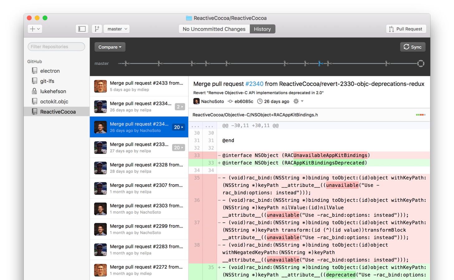Click the Pull Request button
Image resolution: width=454 pixels, height=280 pixels.
[406, 29]
